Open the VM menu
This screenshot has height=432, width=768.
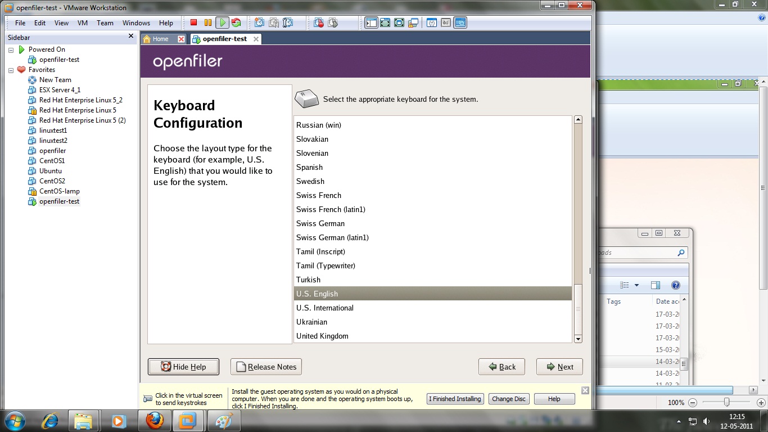(83, 23)
